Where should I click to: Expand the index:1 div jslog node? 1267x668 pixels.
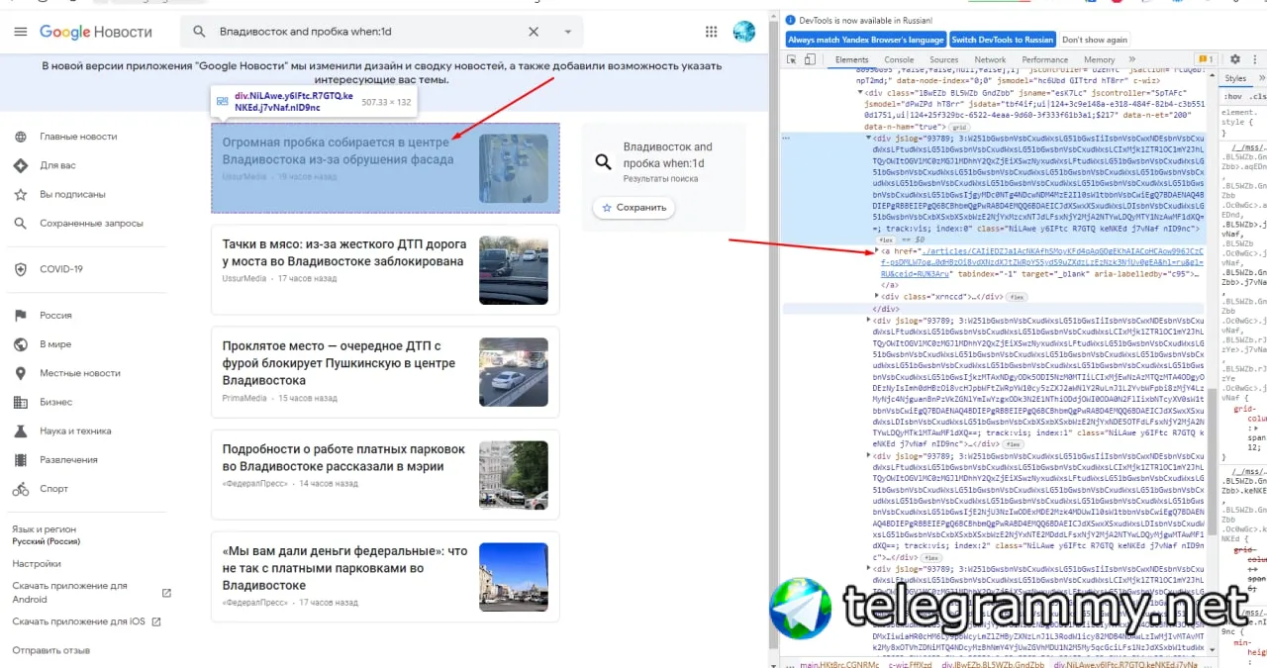pos(869,320)
